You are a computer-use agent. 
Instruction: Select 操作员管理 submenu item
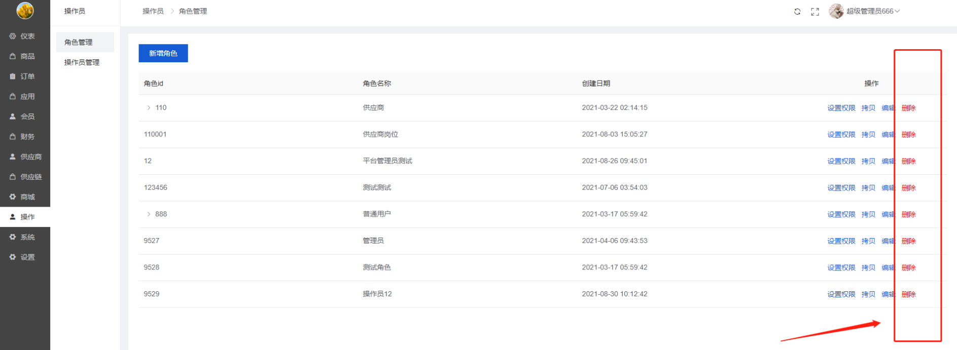click(x=82, y=62)
